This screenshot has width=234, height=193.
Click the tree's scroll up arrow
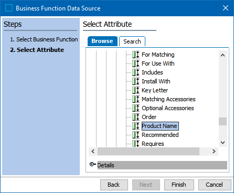pos(222,55)
